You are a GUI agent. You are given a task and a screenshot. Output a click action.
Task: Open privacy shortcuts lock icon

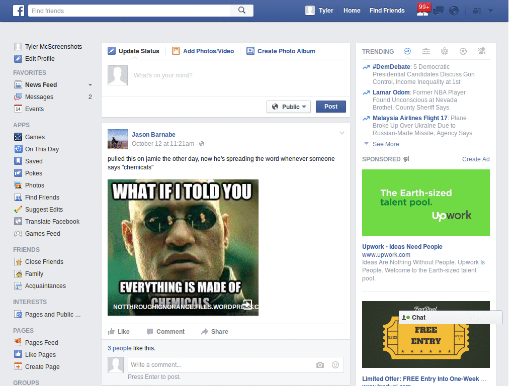point(477,11)
